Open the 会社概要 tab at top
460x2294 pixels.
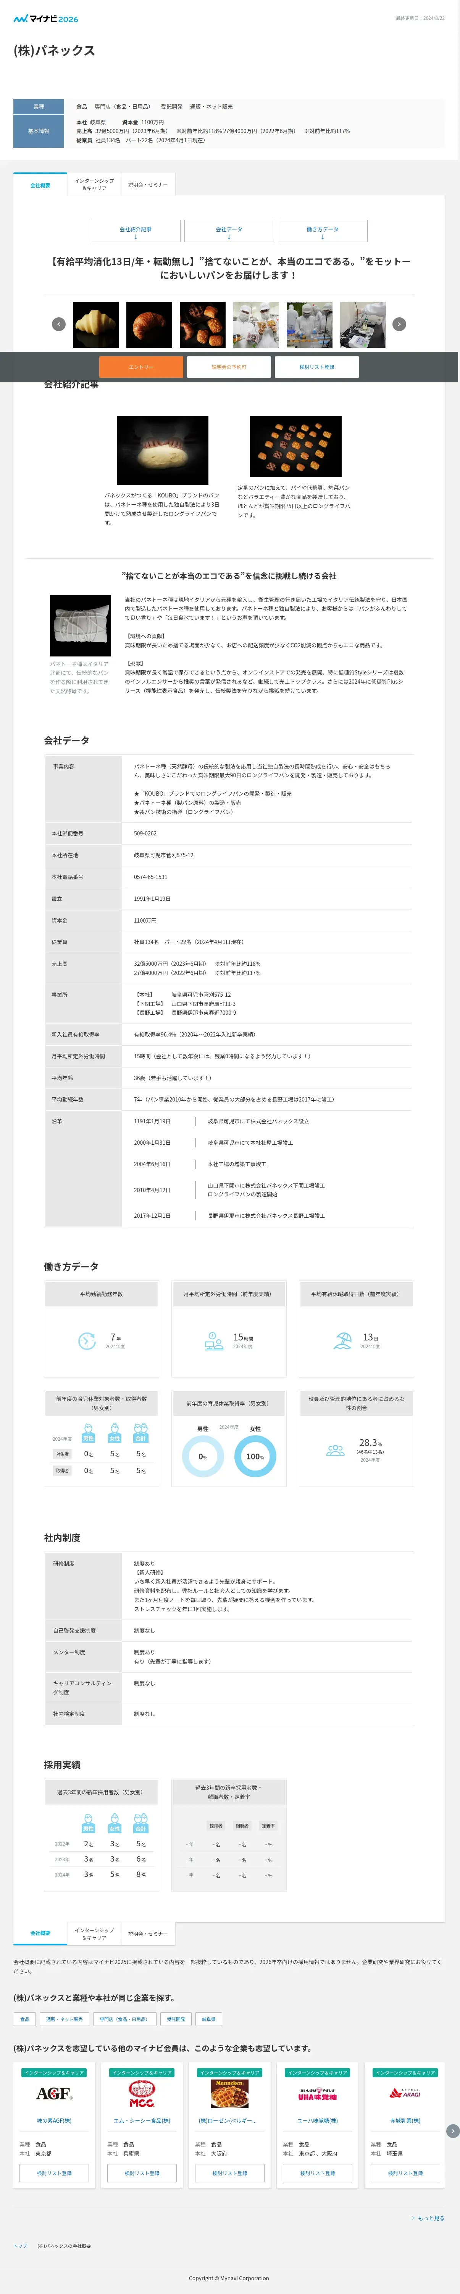[40, 184]
